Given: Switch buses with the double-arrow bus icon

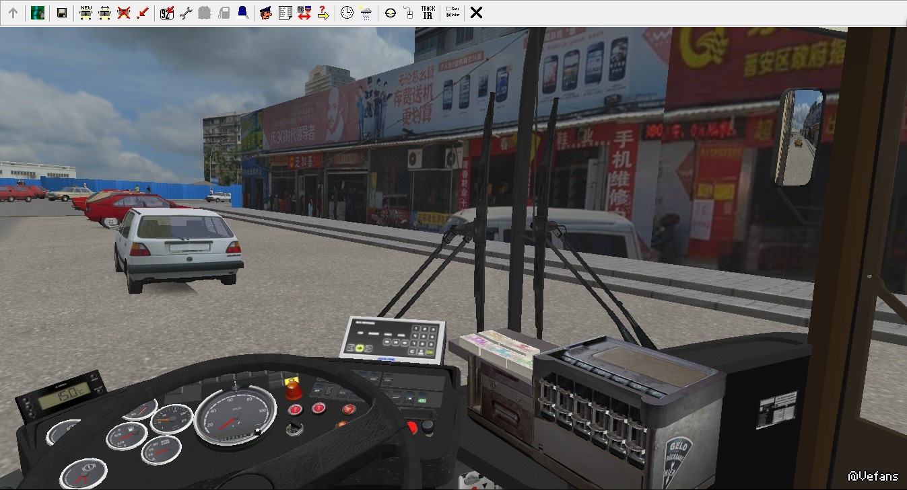Looking at the screenshot, I should (x=104, y=13).
